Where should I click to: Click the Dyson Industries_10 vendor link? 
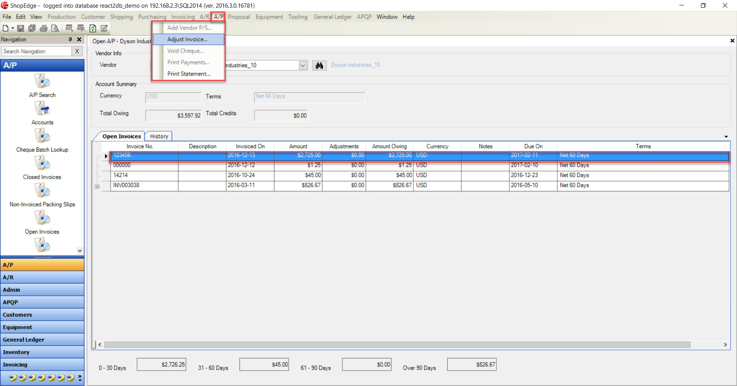click(x=355, y=65)
